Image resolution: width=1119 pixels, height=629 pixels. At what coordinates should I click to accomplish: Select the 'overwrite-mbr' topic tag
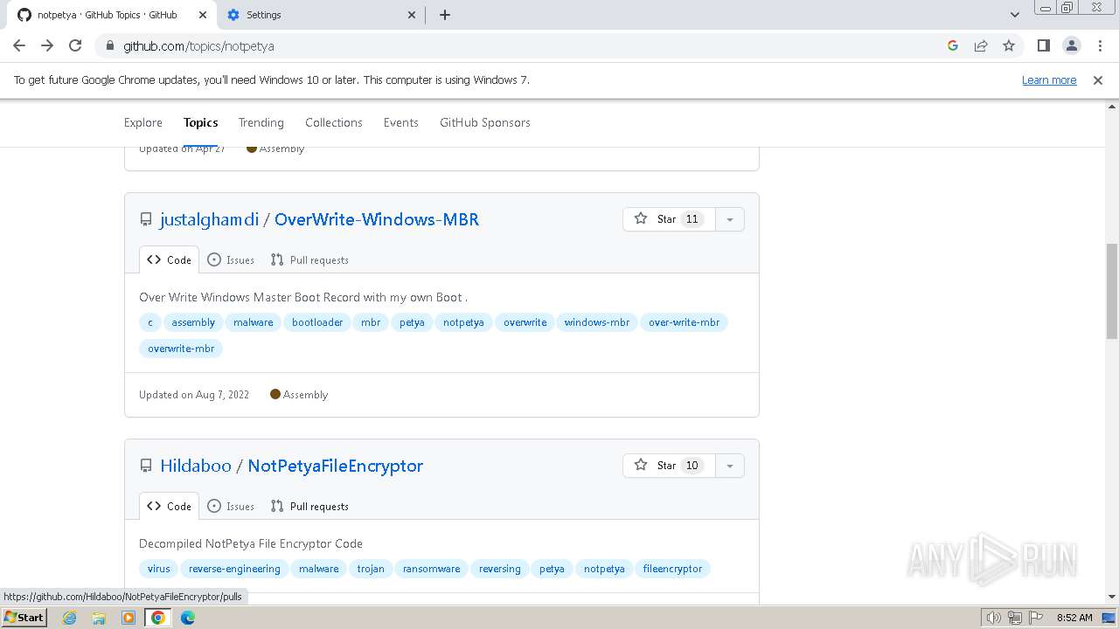(181, 349)
